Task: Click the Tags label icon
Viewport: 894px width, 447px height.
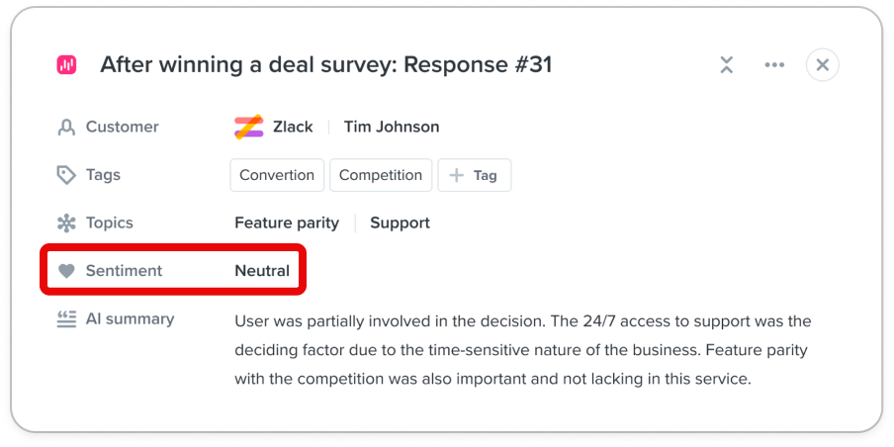Action: pyautogui.click(x=66, y=175)
